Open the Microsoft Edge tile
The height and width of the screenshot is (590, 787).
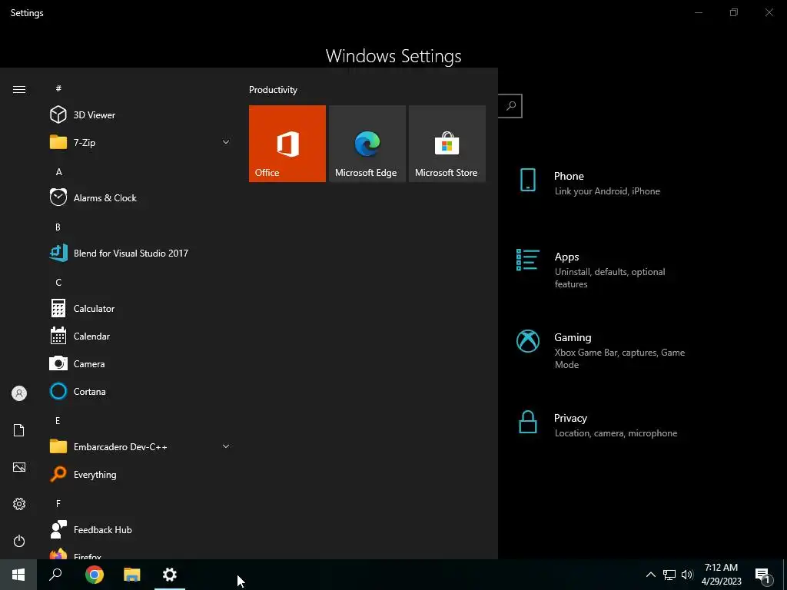(367, 144)
